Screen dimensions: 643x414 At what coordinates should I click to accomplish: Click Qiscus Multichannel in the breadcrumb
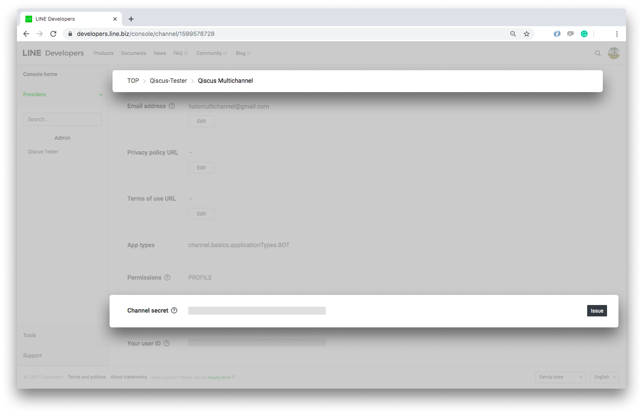[x=225, y=81]
